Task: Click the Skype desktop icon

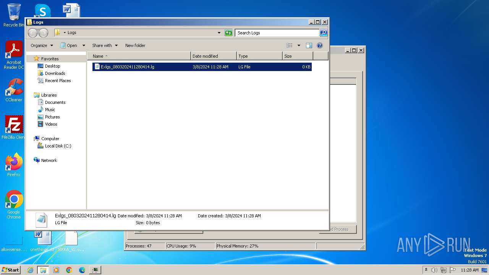Action: [43, 11]
